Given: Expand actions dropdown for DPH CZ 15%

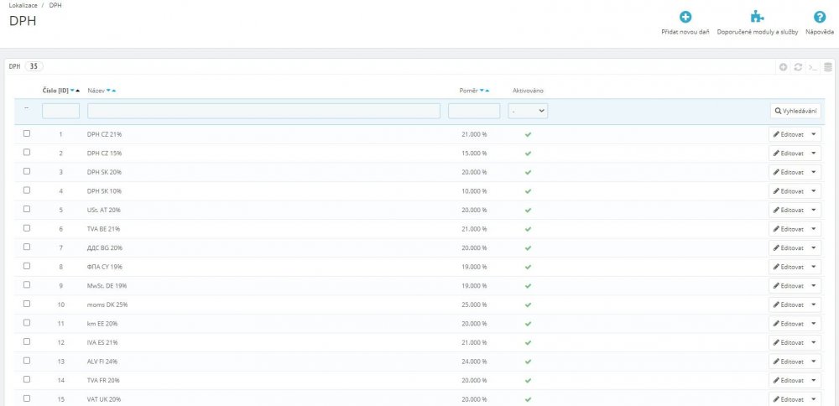Looking at the screenshot, I should coord(814,154).
